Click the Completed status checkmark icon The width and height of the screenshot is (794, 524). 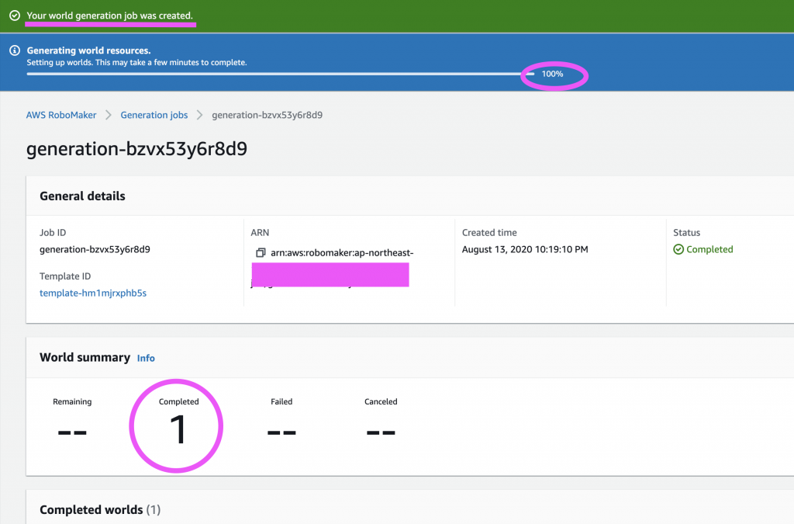pyautogui.click(x=678, y=249)
